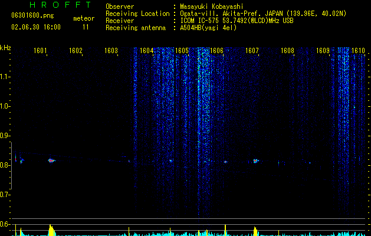
Task: Click the 1603 time marker
Action: coord(111,50)
